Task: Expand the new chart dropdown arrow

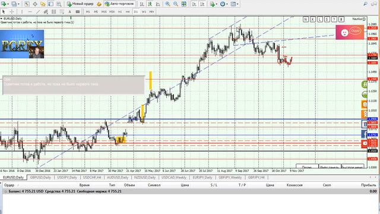Action: click(x=8, y=4)
